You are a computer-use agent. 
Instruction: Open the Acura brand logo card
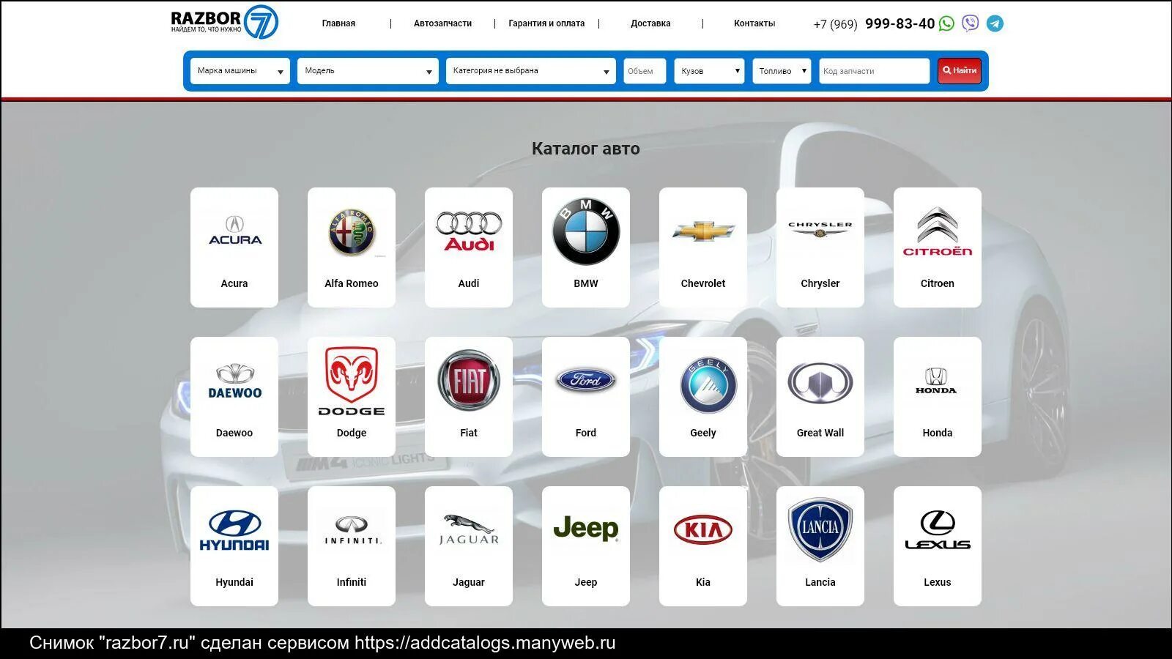click(x=234, y=247)
